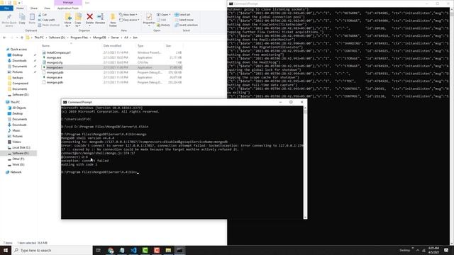
Task: Click the green C app taskbar icon
Action: click(x=145, y=250)
